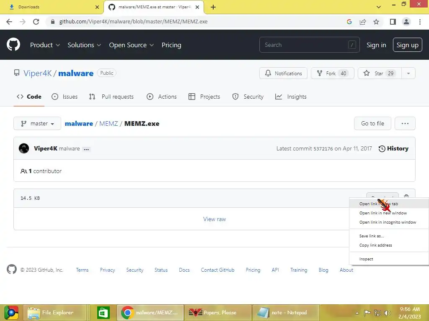
Task: Choose Copy link address
Action: point(389,245)
